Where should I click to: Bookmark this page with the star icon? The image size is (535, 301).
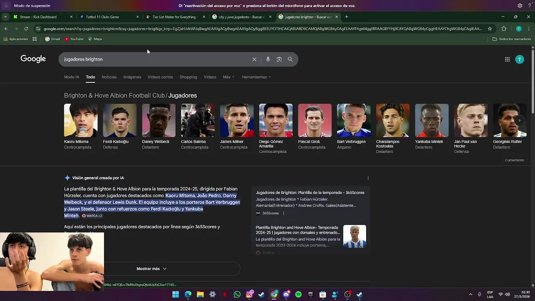click(490, 29)
